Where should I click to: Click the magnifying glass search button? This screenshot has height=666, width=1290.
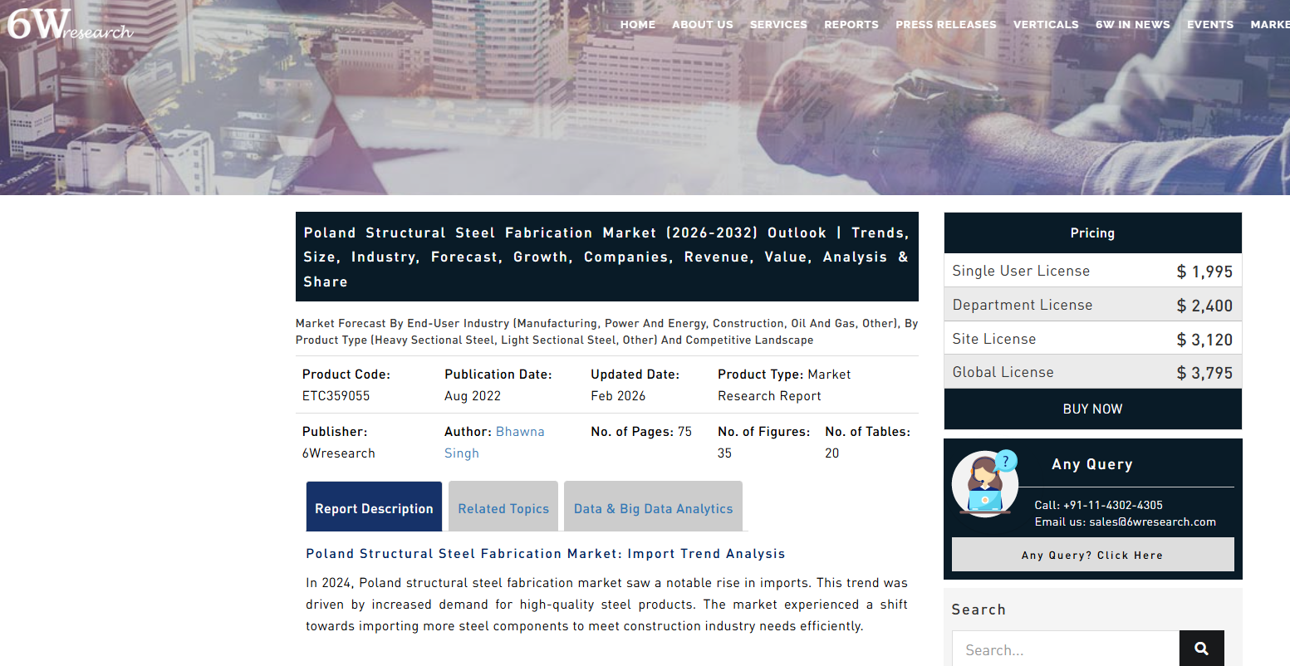[1201, 649]
